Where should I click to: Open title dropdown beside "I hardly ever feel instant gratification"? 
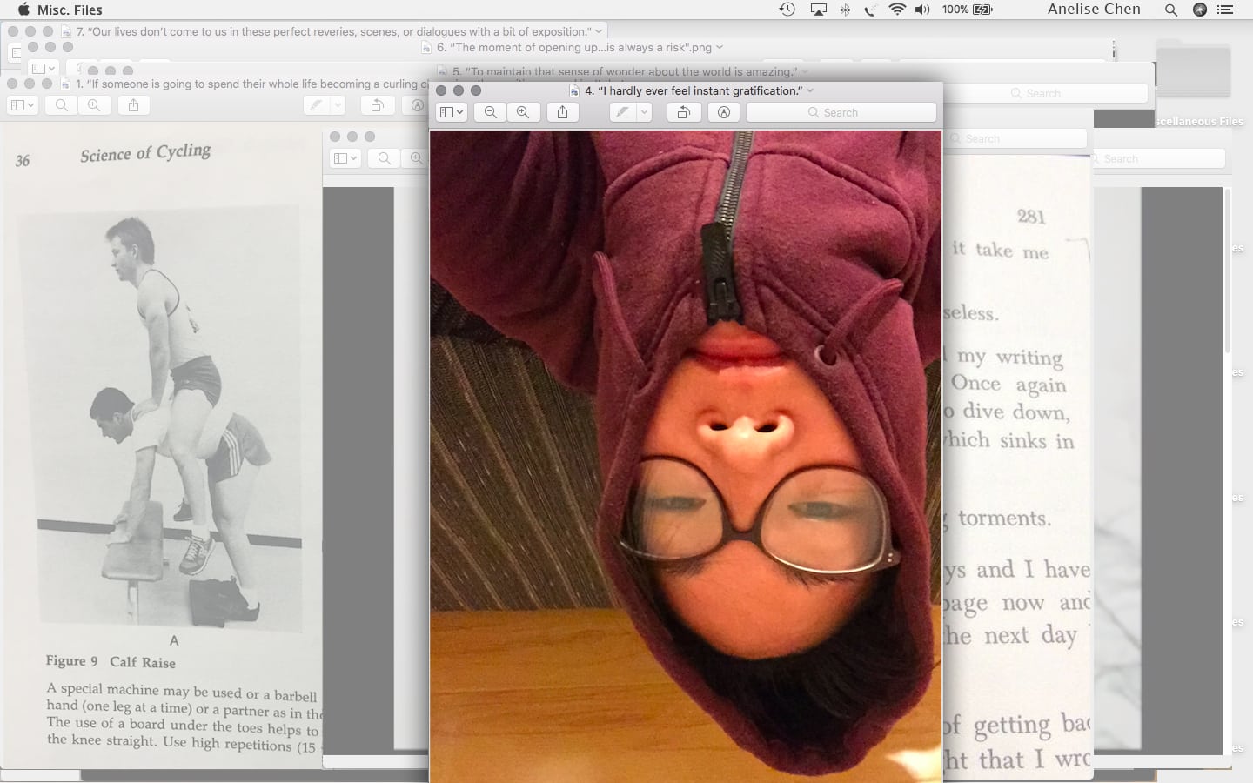pos(811,90)
